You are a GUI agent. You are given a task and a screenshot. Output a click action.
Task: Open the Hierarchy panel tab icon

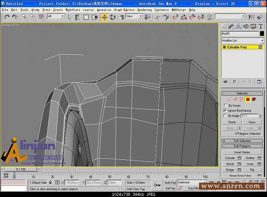point(238,26)
